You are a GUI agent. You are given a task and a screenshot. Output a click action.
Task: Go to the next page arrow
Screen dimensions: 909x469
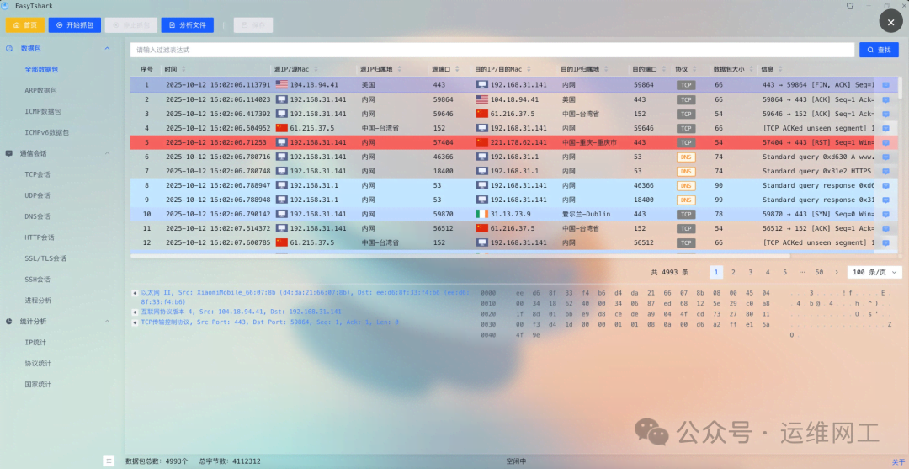pos(836,272)
